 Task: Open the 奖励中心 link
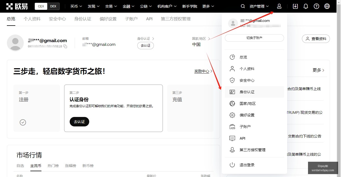[203, 71]
